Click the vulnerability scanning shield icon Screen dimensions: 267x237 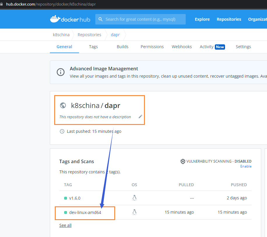(183, 161)
